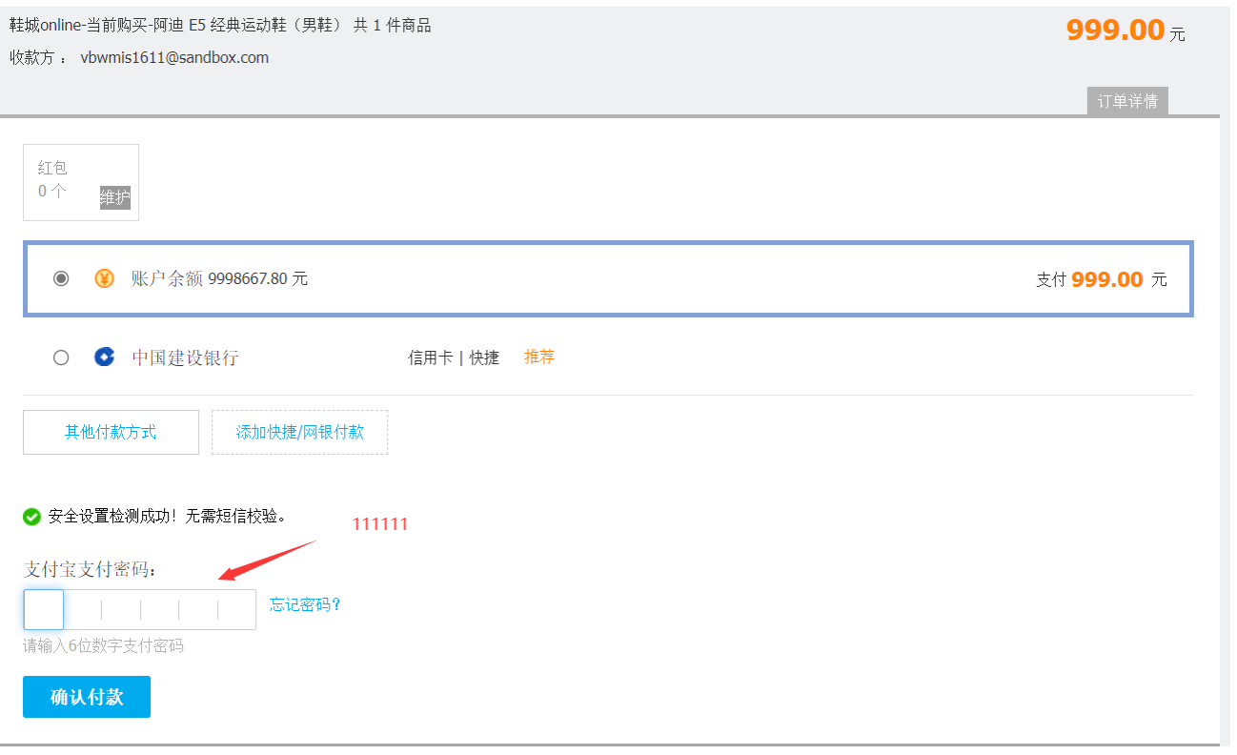Click the 中国建设银行 blue logo icon

point(104,357)
